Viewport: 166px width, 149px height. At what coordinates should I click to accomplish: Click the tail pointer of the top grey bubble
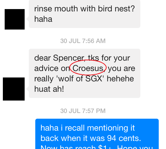pos(28,19)
